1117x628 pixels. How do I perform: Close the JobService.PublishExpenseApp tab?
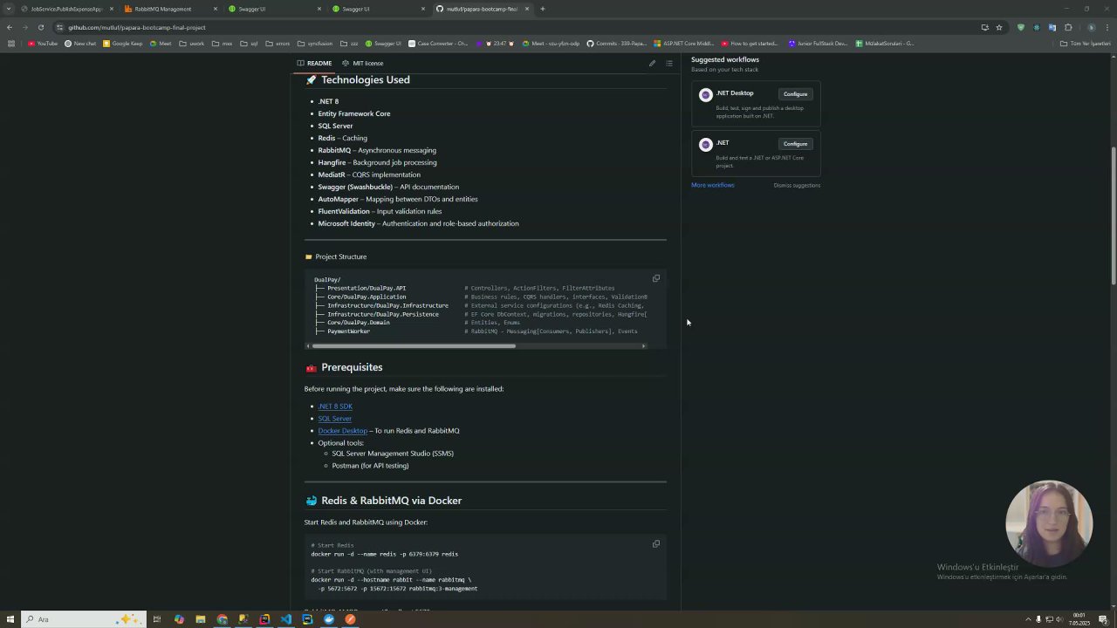pos(112,9)
